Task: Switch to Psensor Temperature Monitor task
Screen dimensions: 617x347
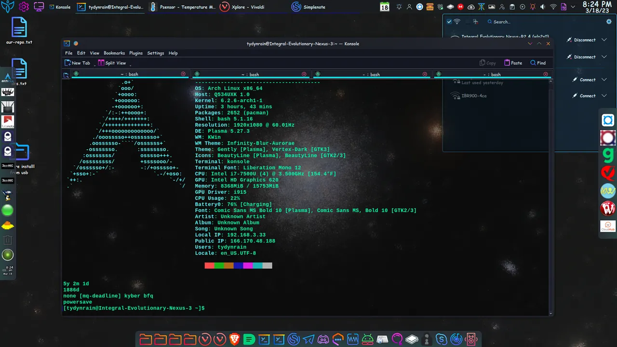Action: [183, 7]
